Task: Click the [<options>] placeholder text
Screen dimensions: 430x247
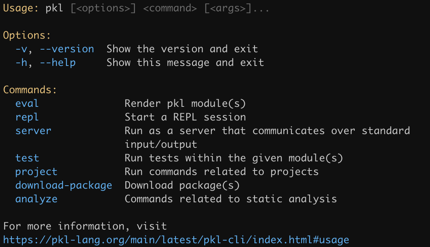Action: [103, 8]
